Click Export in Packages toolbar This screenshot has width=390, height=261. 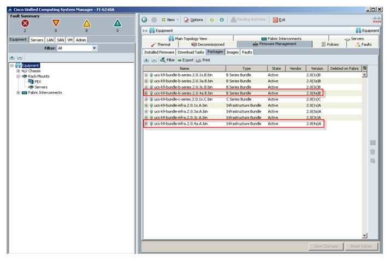click(185, 60)
